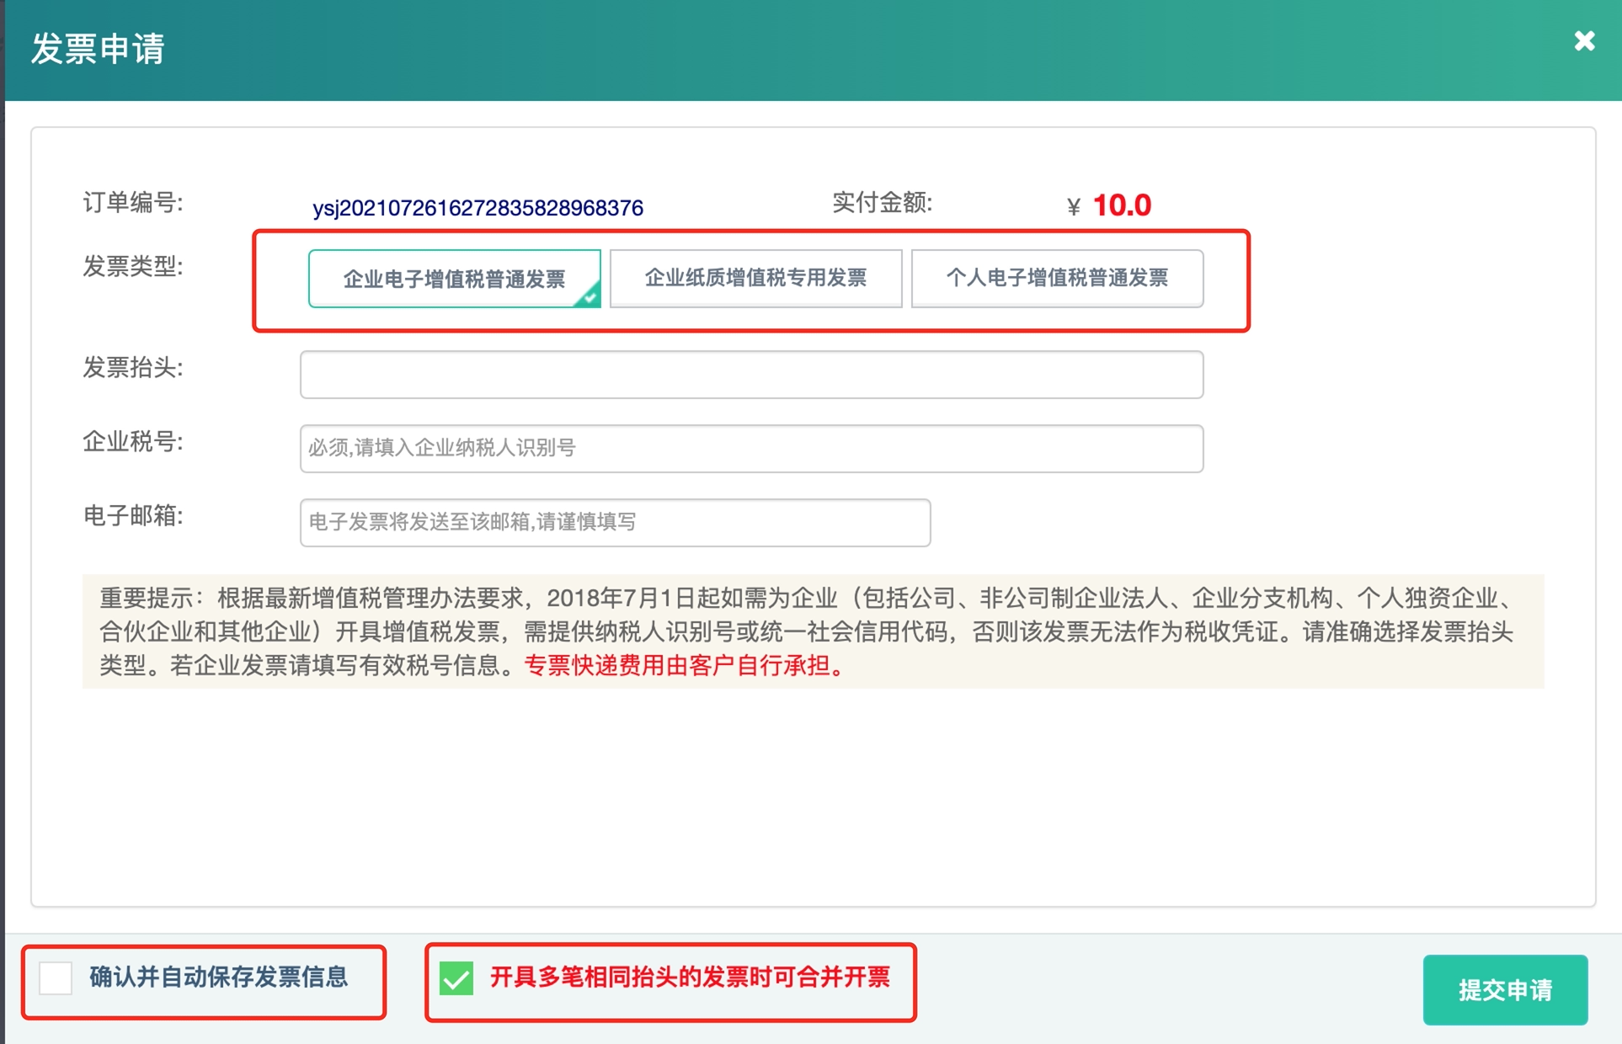The image size is (1622, 1044).
Task: Click the green checkmark corner on selected invoice type
Action: click(590, 297)
